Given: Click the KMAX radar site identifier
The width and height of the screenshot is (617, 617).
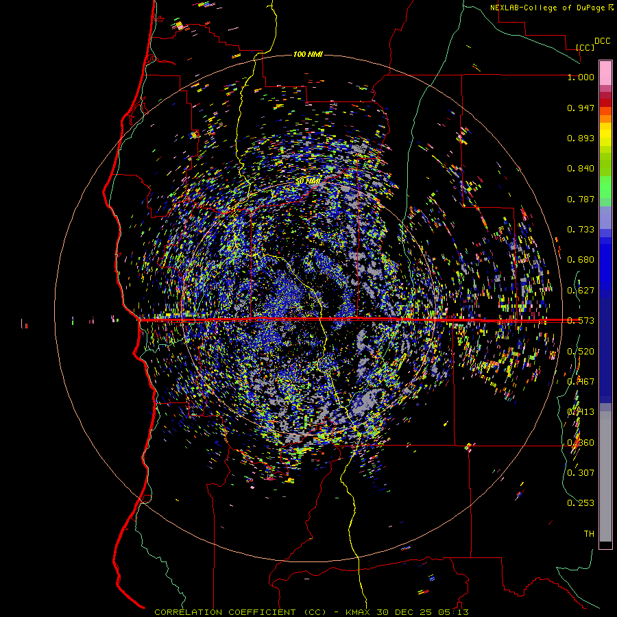Looking at the screenshot, I should point(359,612).
